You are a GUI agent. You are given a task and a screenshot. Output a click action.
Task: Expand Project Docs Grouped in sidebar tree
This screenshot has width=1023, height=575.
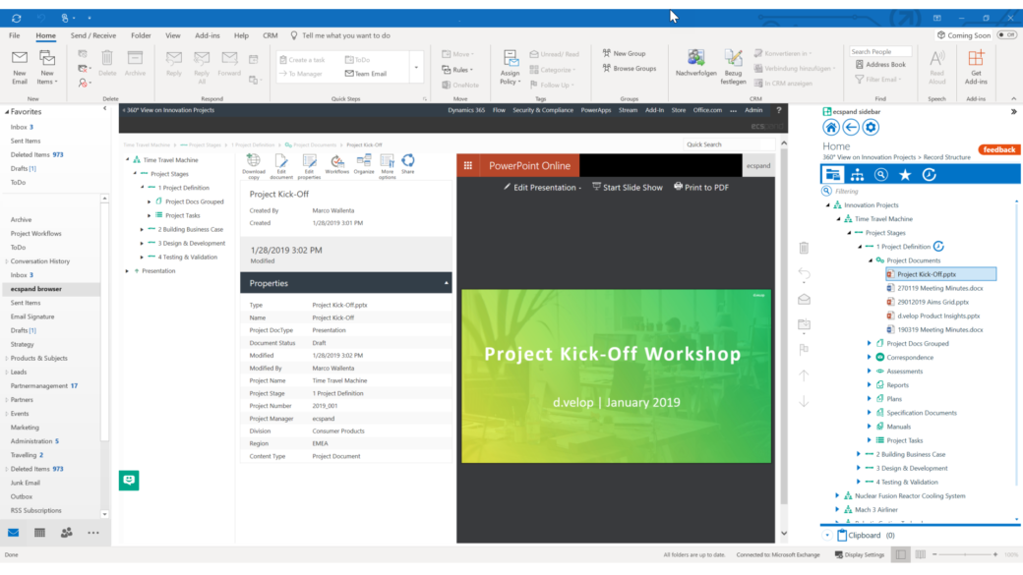869,344
